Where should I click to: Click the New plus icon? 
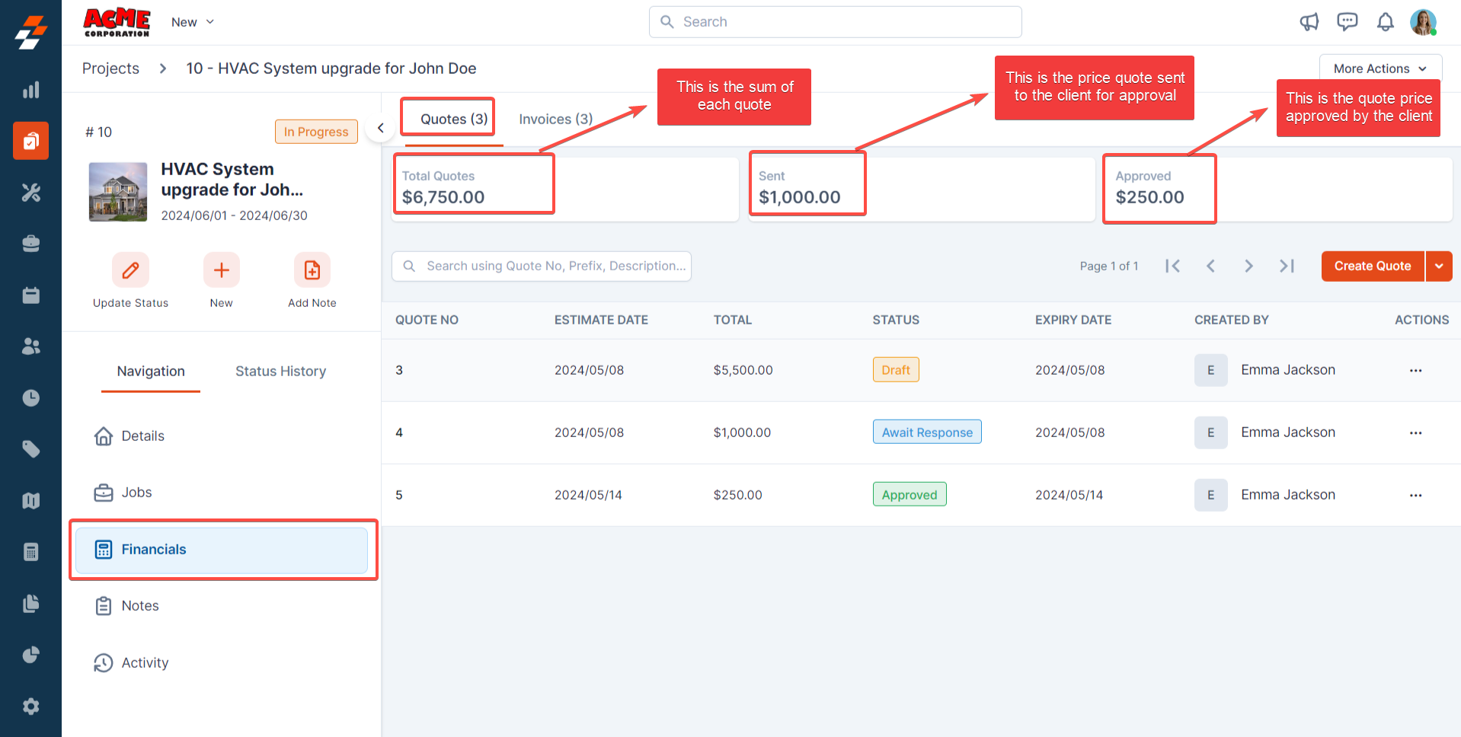[x=222, y=270]
